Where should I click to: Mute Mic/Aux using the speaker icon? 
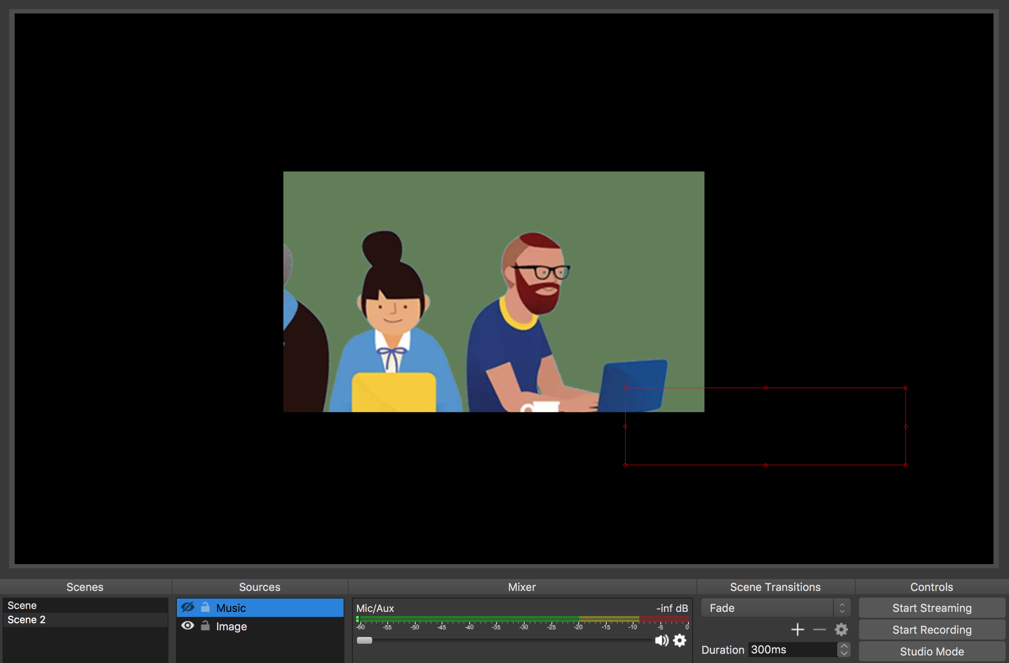661,640
